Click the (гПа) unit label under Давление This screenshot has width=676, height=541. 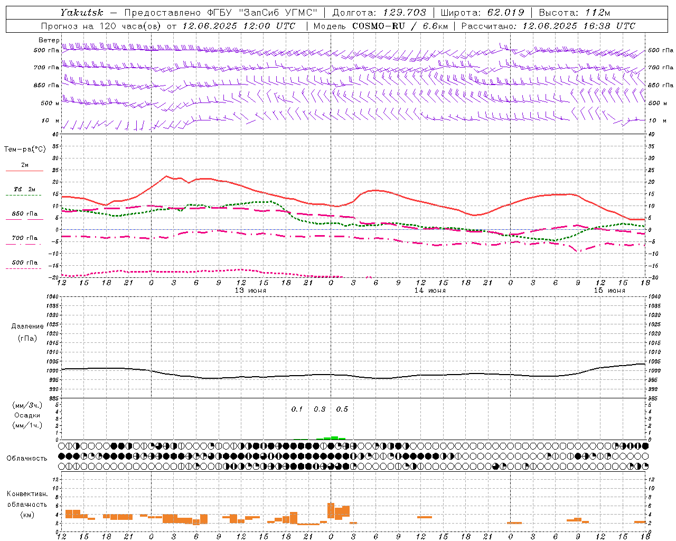point(27,338)
